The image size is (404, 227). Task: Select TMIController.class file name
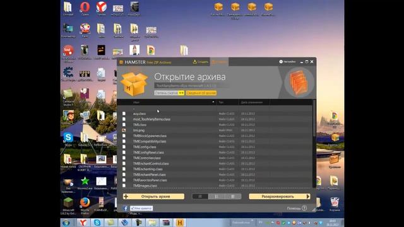[x=147, y=158]
